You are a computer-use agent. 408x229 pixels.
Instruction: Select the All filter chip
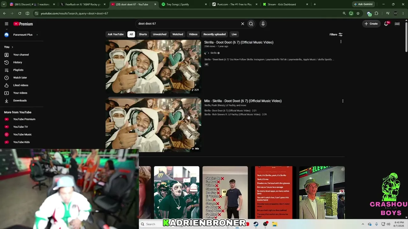(131, 34)
